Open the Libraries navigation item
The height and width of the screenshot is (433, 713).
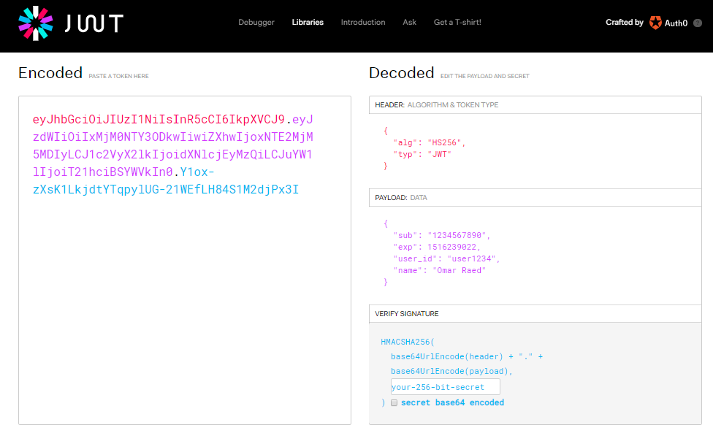coord(308,22)
